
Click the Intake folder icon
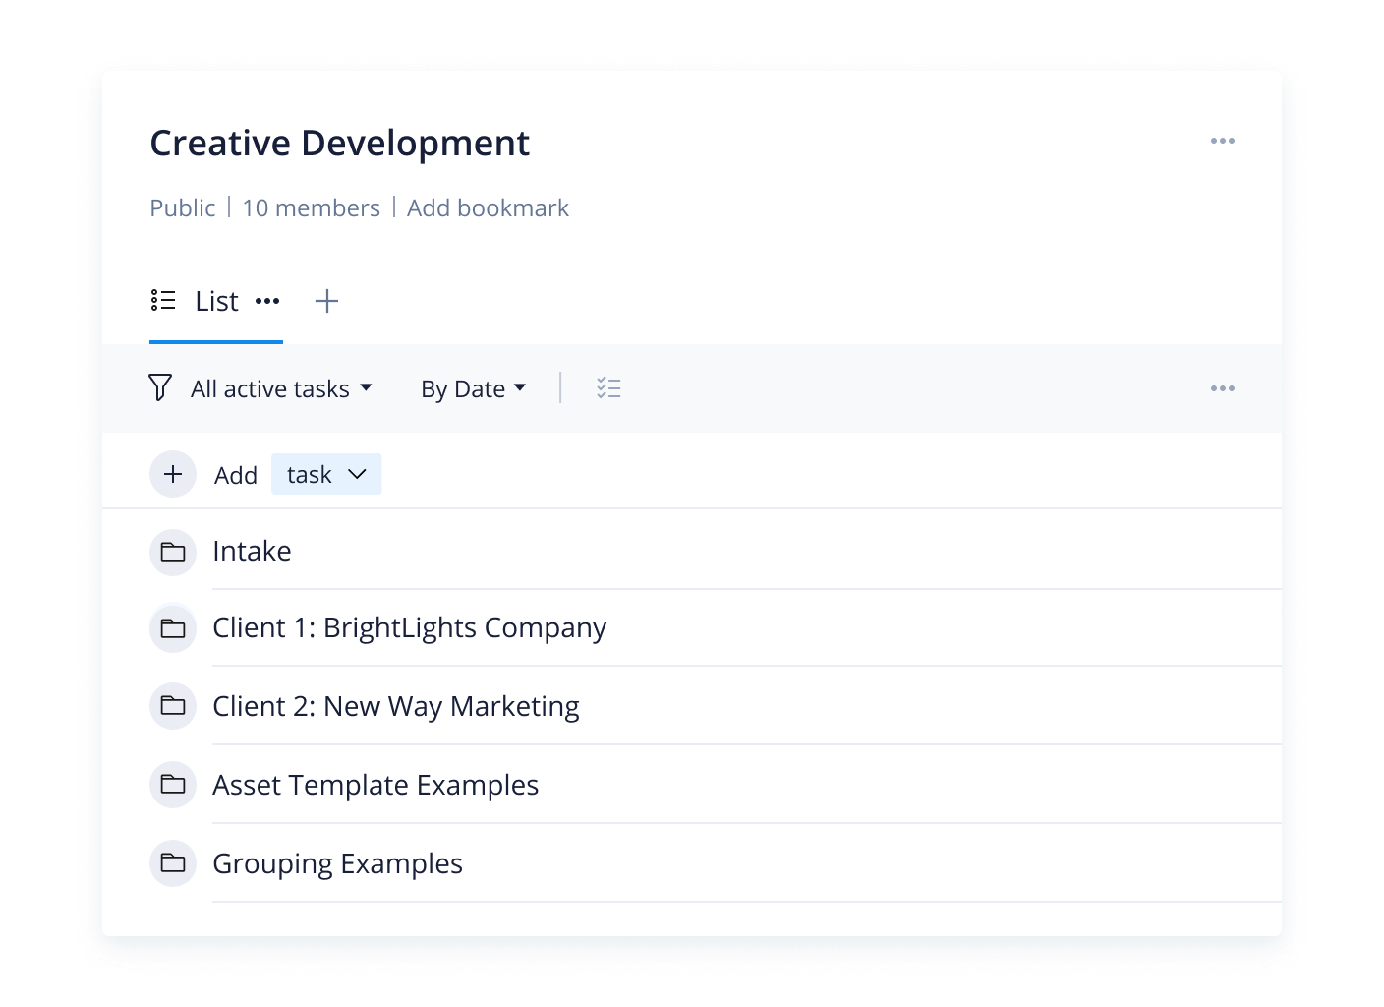[x=173, y=552]
